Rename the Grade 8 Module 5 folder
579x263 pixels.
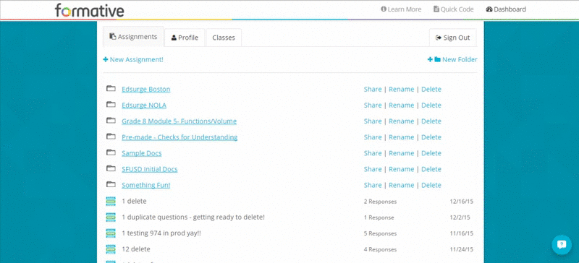(x=402, y=121)
